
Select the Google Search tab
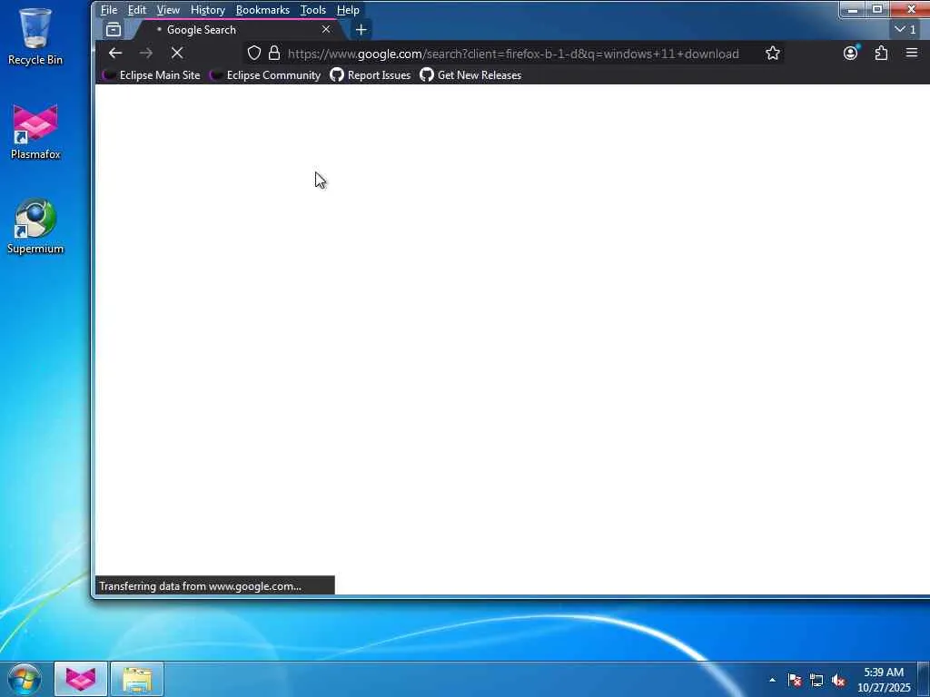237,30
